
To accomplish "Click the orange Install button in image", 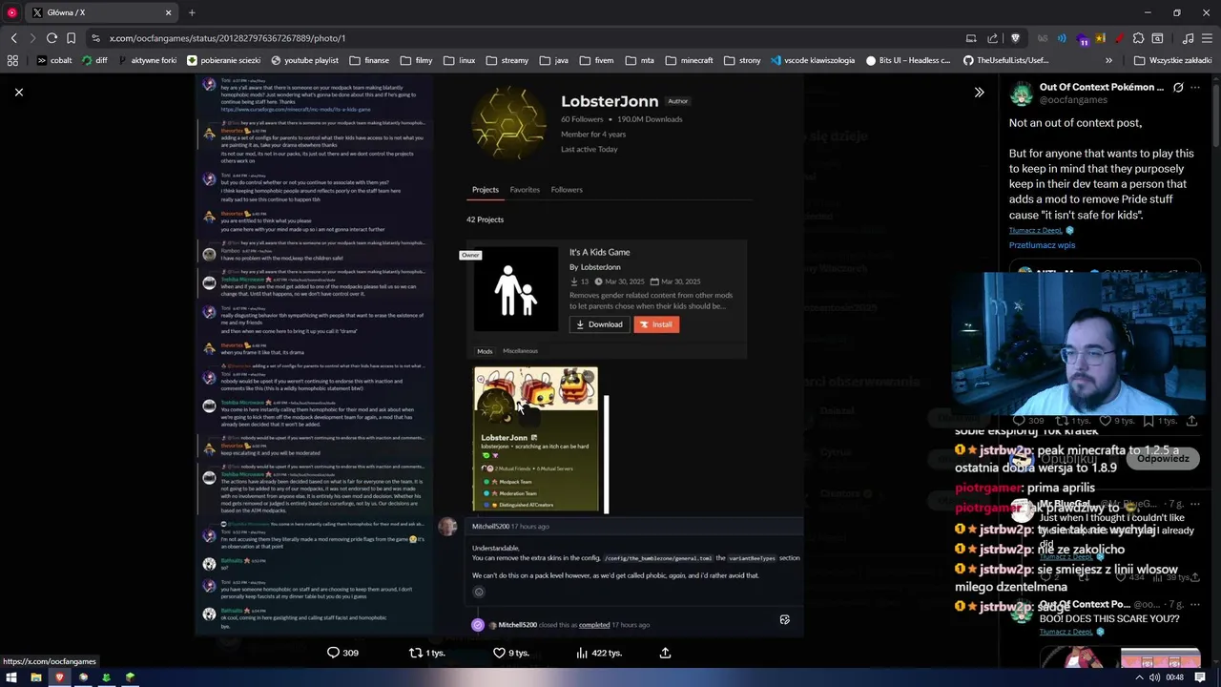I will (x=656, y=324).
